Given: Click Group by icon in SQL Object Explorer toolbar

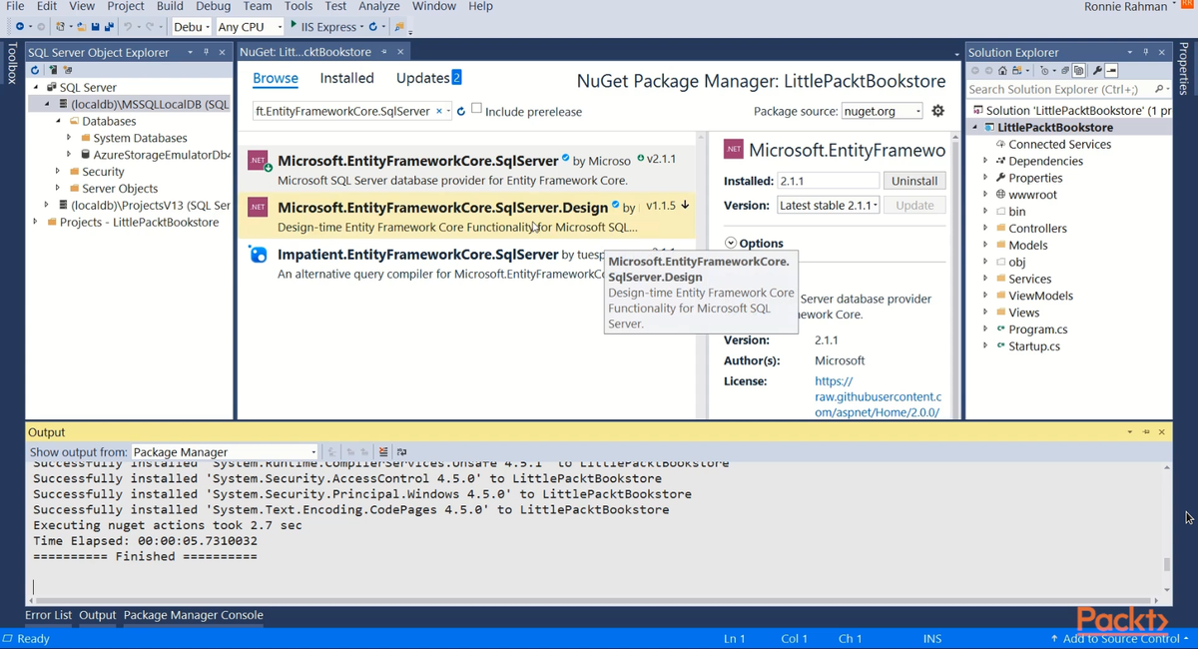Looking at the screenshot, I should tap(68, 70).
